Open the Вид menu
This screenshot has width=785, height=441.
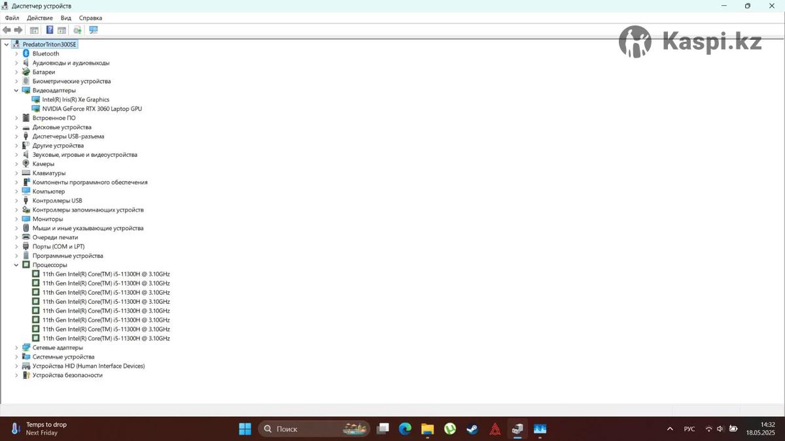pyautogui.click(x=66, y=18)
